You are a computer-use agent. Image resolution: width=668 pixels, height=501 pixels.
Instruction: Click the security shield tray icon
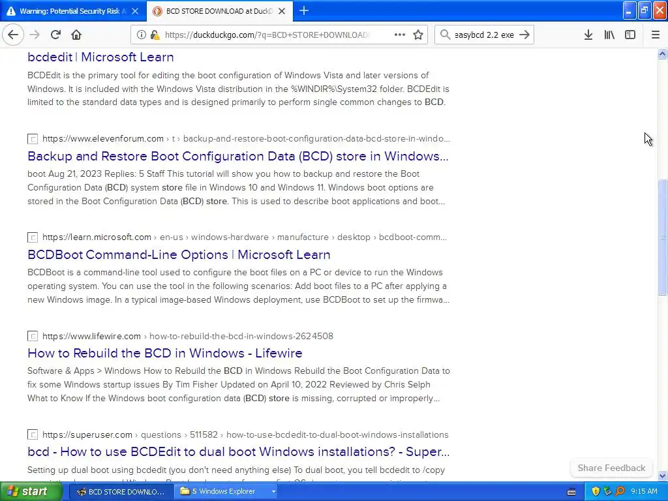[596, 492]
